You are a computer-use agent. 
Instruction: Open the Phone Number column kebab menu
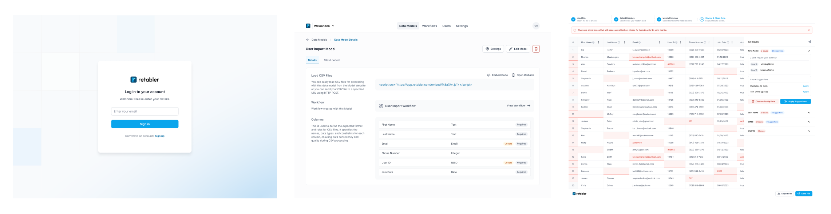(x=709, y=43)
